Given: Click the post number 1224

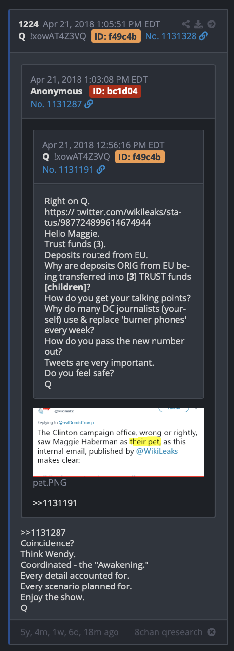Looking at the screenshot, I should (29, 24).
